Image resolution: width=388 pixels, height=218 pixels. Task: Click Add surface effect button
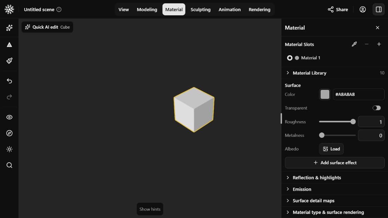(335, 163)
